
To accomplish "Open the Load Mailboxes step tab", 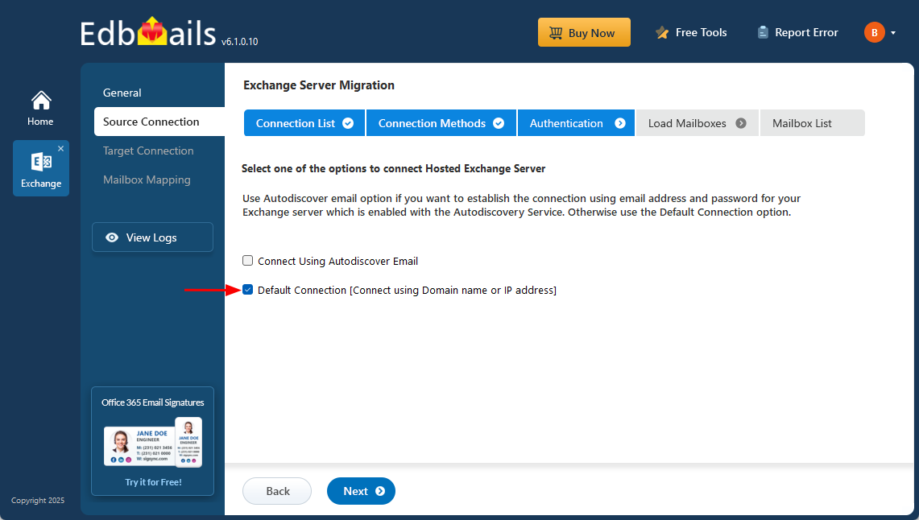I will coord(697,123).
